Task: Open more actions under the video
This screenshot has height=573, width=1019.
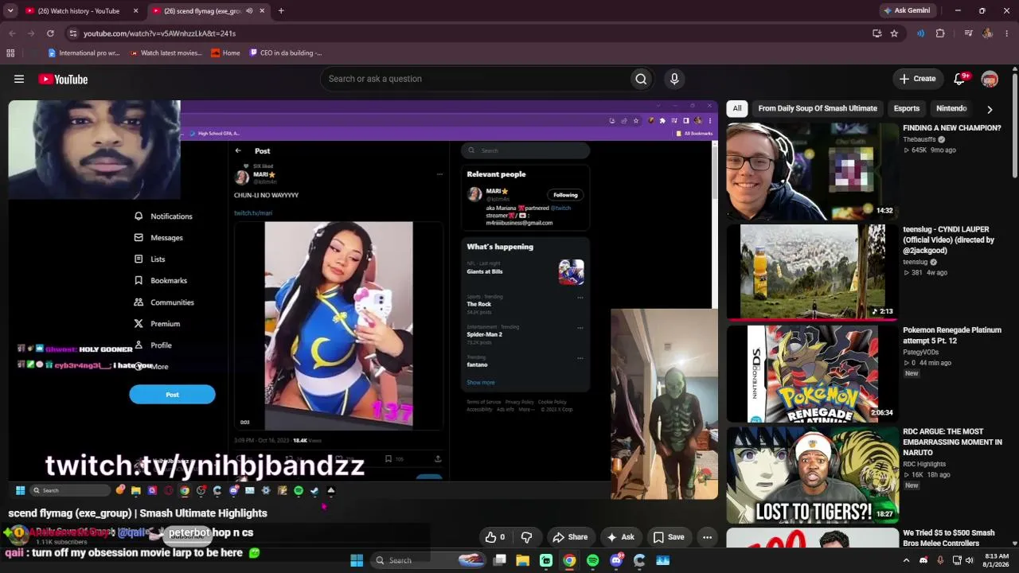Action: tap(707, 537)
